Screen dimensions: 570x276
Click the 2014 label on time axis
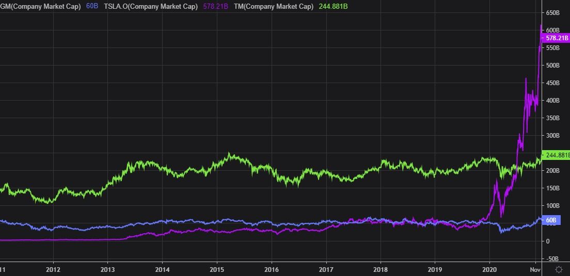click(162, 269)
